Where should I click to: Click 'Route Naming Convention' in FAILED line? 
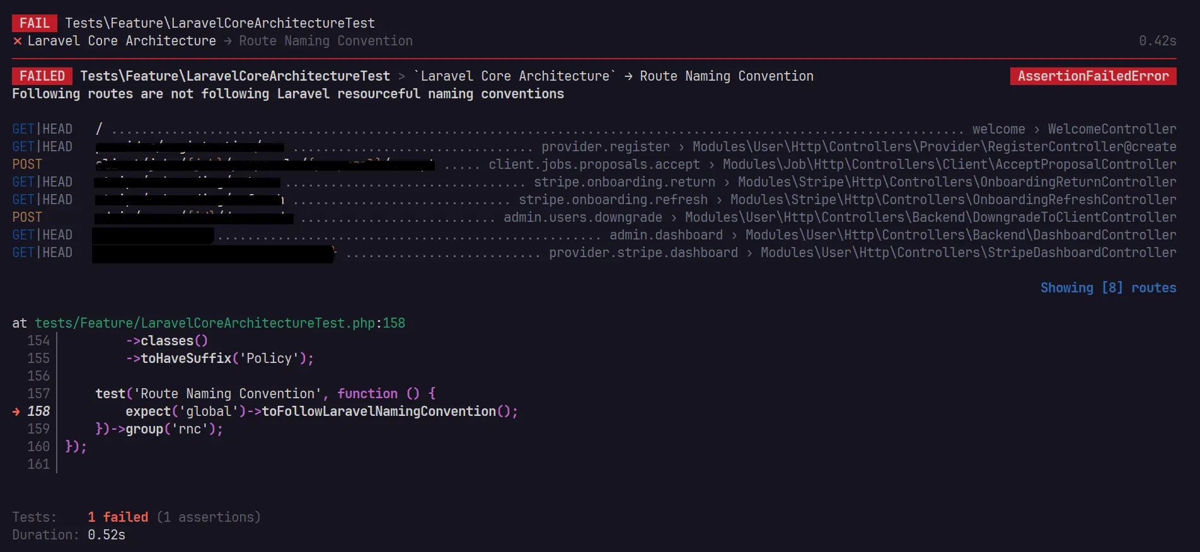(727, 76)
